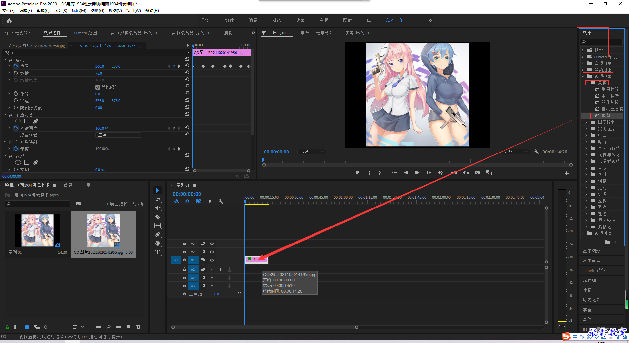Select the Slip tool
Screen dimensions: 629x343
pos(158,226)
